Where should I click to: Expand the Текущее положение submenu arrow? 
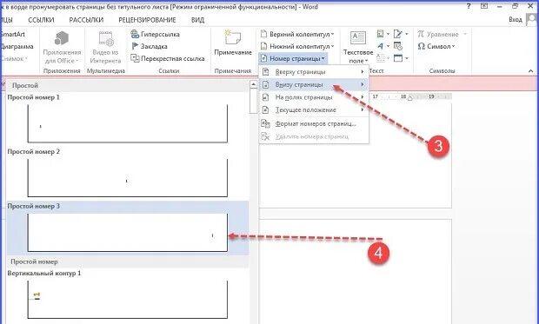(x=363, y=110)
